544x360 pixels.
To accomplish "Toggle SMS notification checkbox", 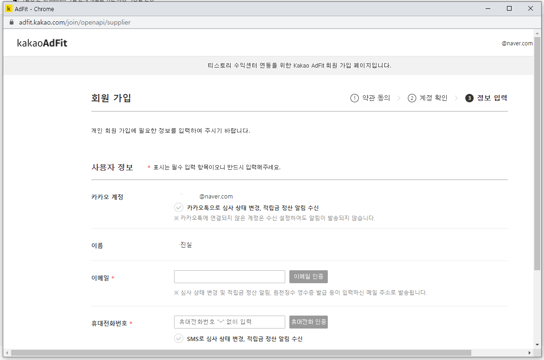I will [179, 339].
